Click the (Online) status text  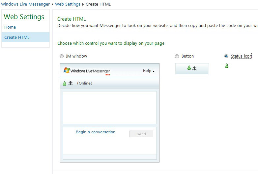click(x=85, y=83)
